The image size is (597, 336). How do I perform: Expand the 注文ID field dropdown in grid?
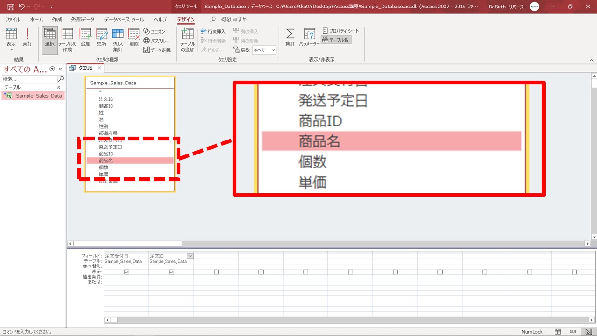pyautogui.click(x=190, y=256)
